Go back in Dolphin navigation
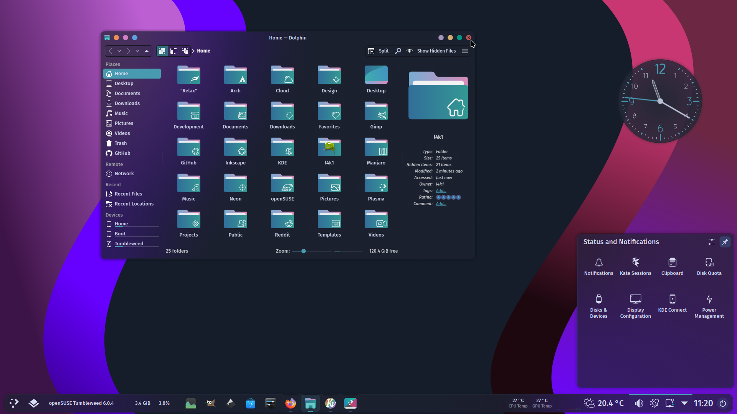The image size is (737, 414). 111,51
